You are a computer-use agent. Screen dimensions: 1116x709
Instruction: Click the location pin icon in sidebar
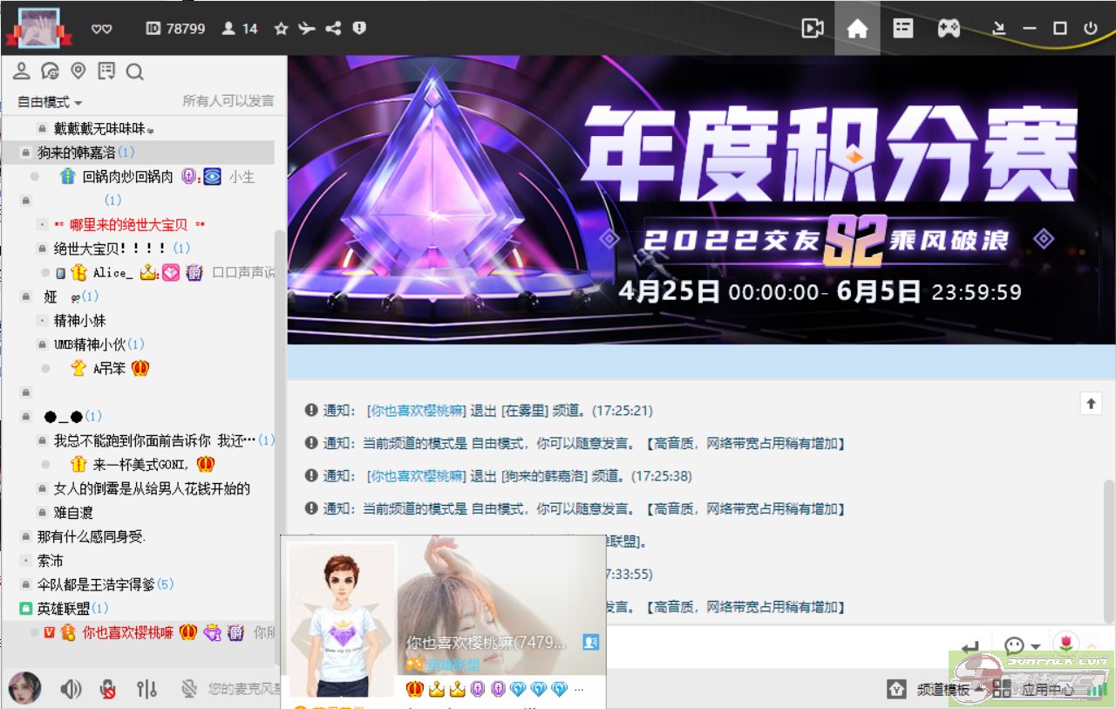tap(78, 72)
